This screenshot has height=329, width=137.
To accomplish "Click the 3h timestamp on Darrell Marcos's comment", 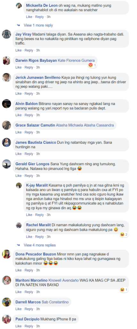I will (38, 309).
